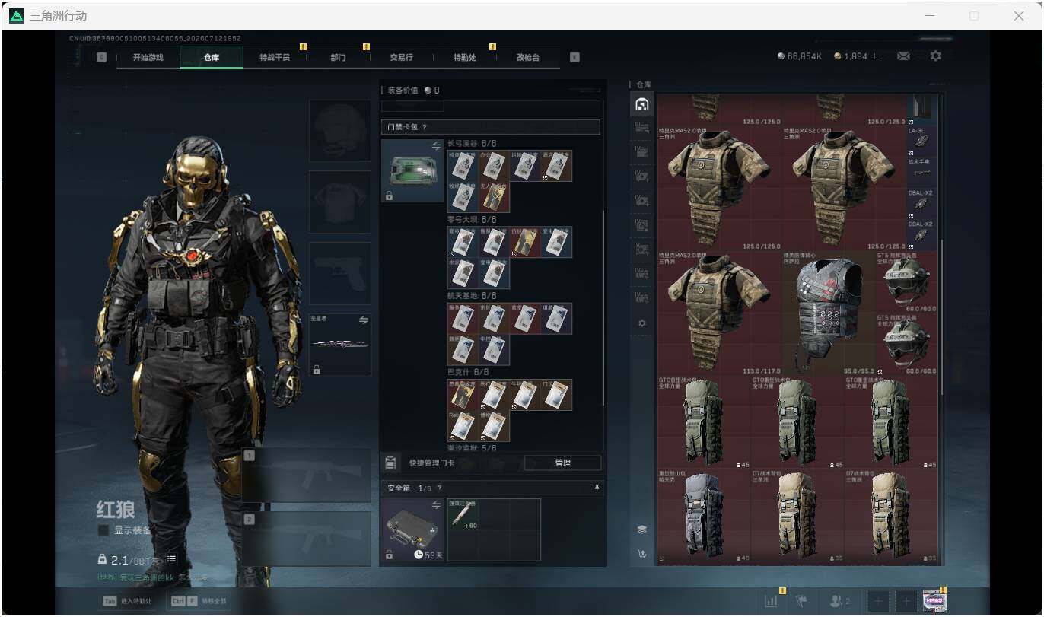Screen dimensions: 1044x617
Task: Pin the 安全箱 panel
Action: click(x=597, y=488)
